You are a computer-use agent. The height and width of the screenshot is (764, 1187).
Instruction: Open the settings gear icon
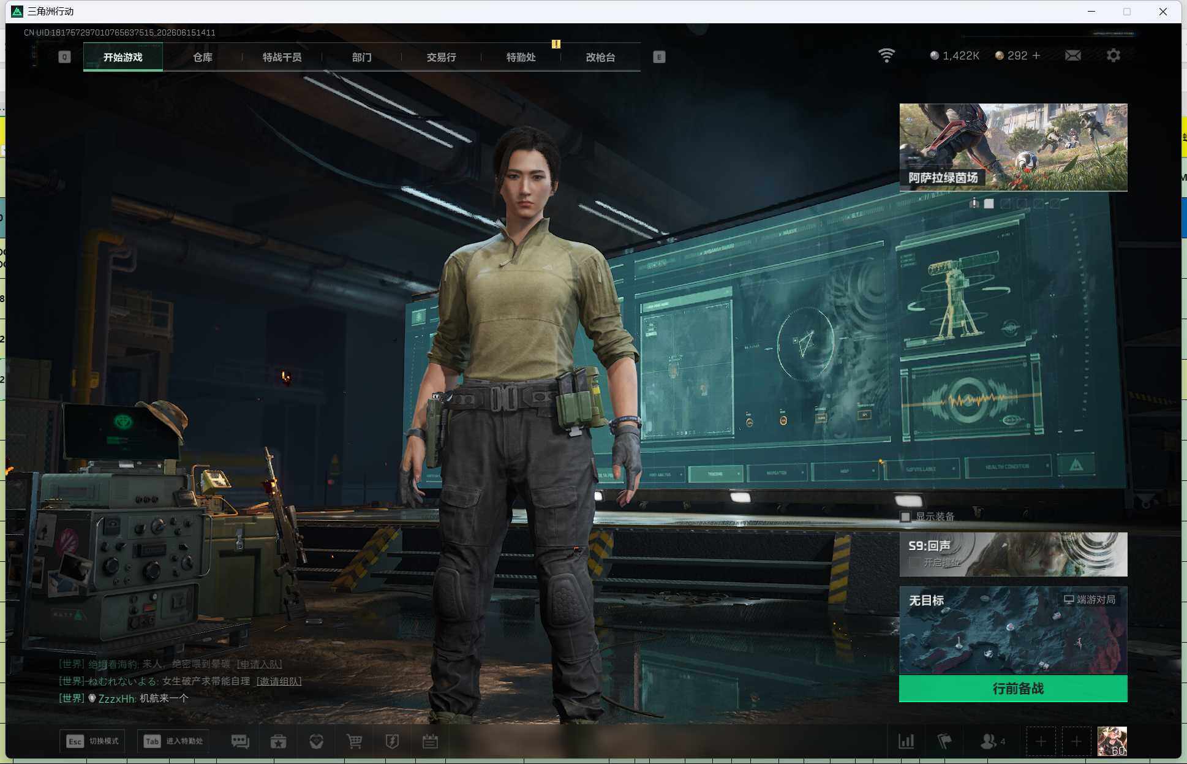1114,56
